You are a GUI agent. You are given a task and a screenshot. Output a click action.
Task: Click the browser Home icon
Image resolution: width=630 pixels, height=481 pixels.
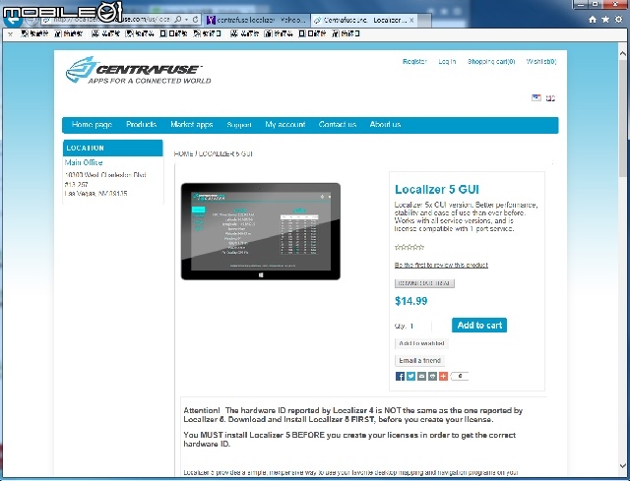click(593, 20)
